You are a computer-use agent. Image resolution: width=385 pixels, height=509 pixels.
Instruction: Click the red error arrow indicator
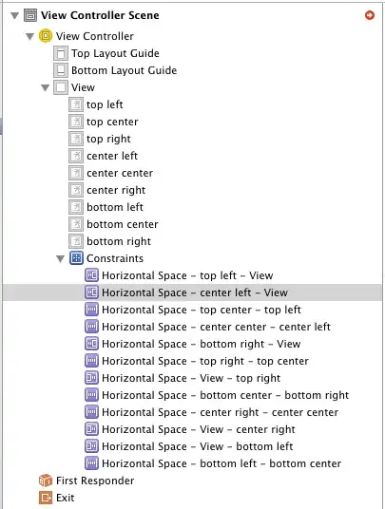(370, 15)
